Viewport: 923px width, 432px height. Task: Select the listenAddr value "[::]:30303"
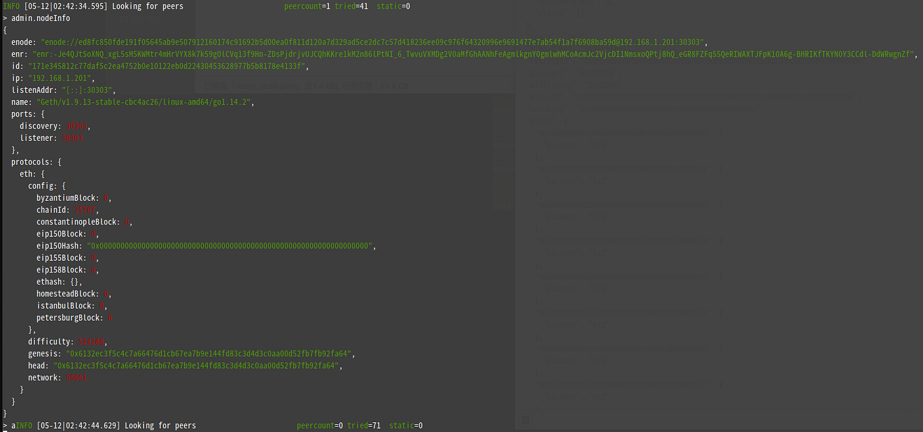pyautogui.click(x=88, y=90)
